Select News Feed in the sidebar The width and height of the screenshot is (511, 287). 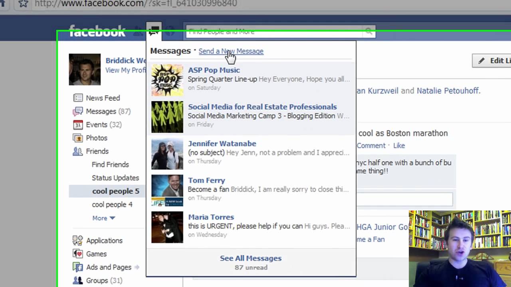(103, 98)
